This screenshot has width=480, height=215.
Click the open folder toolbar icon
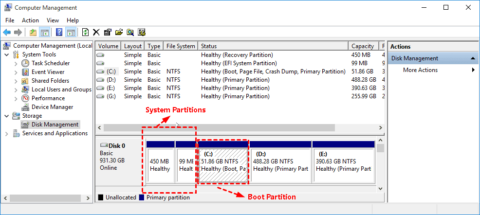119,33
